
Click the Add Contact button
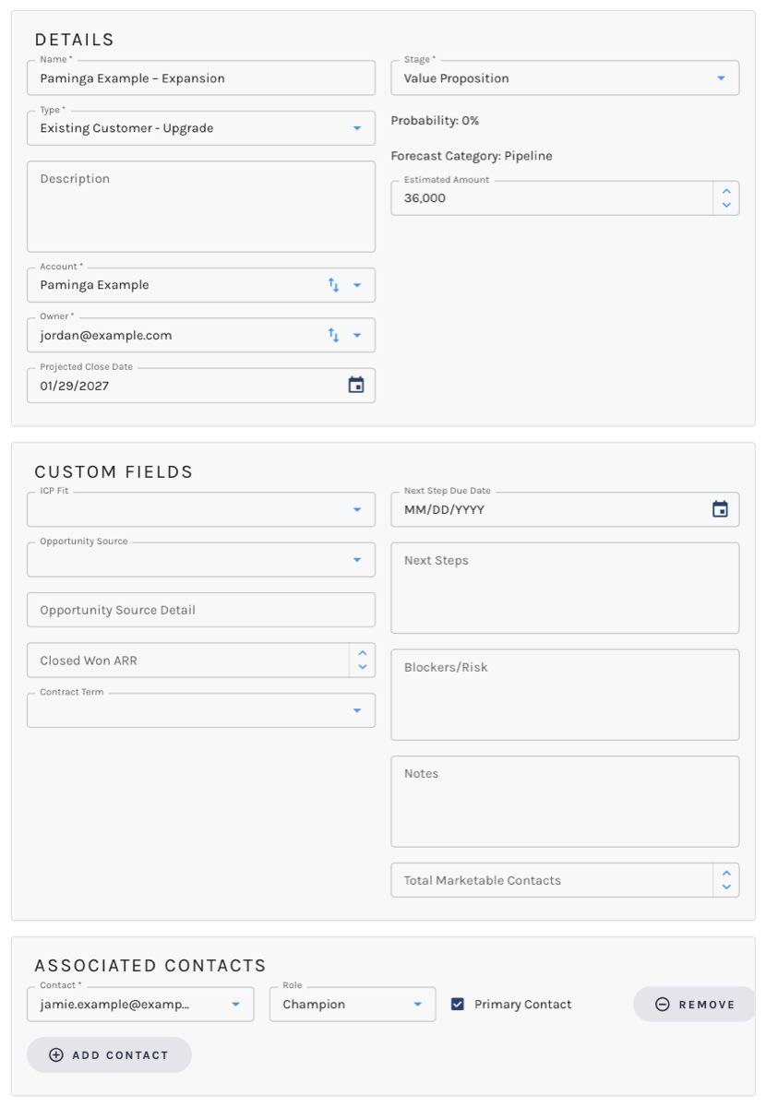pyautogui.click(x=109, y=1054)
